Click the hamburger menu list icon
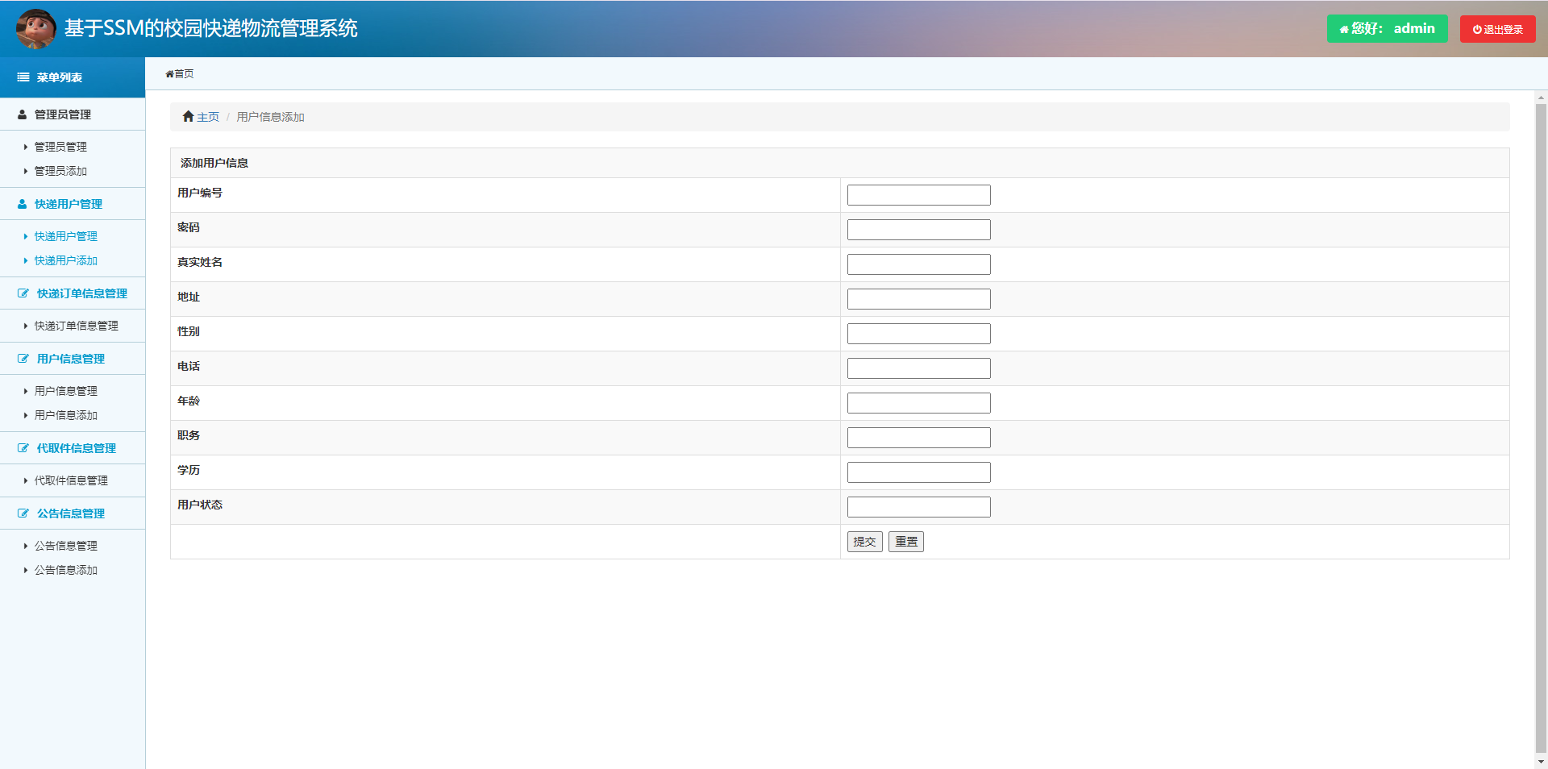Screen dimensions: 1548x769 [x=23, y=77]
